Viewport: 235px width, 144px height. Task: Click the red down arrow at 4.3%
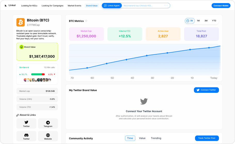click(54, 74)
